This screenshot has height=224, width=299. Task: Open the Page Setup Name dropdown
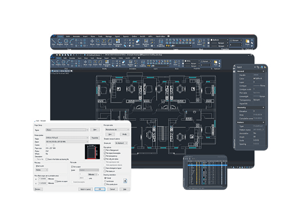[65, 129]
